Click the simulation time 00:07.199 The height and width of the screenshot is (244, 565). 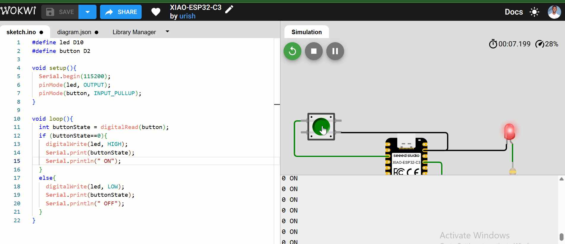click(x=515, y=44)
